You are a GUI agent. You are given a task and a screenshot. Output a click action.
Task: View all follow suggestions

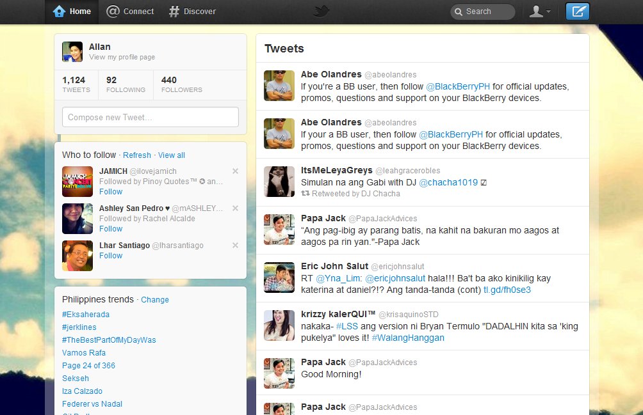tap(171, 155)
